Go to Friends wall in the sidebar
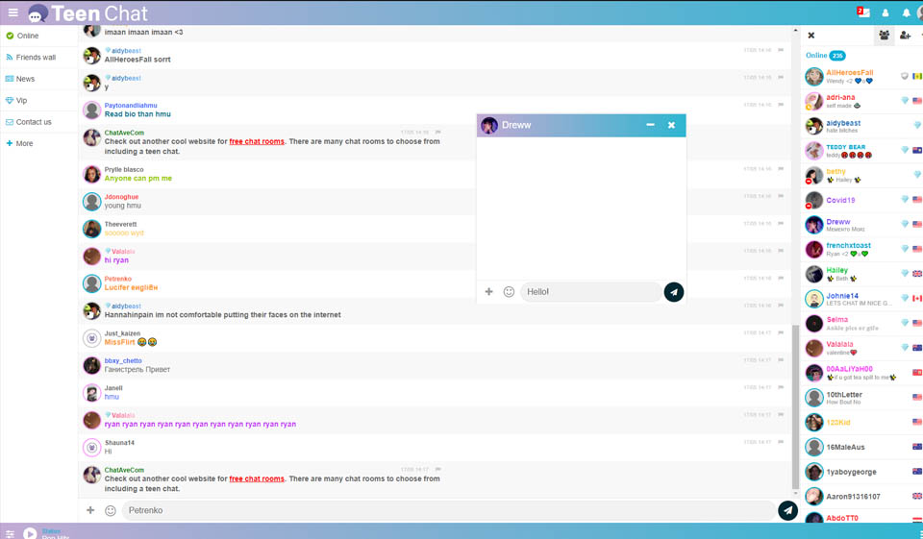 (36, 58)
